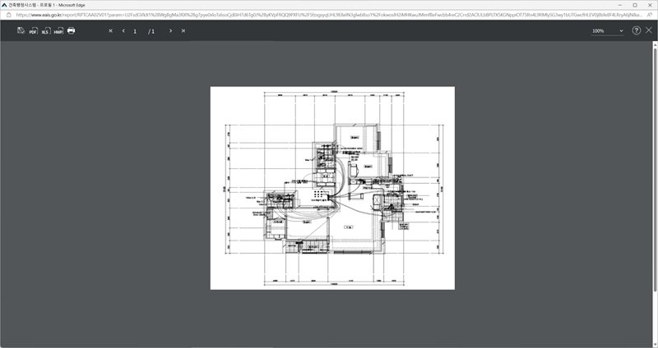Screen dimensions: 658x348
Task: Click the save report icon
Action: 21,30
